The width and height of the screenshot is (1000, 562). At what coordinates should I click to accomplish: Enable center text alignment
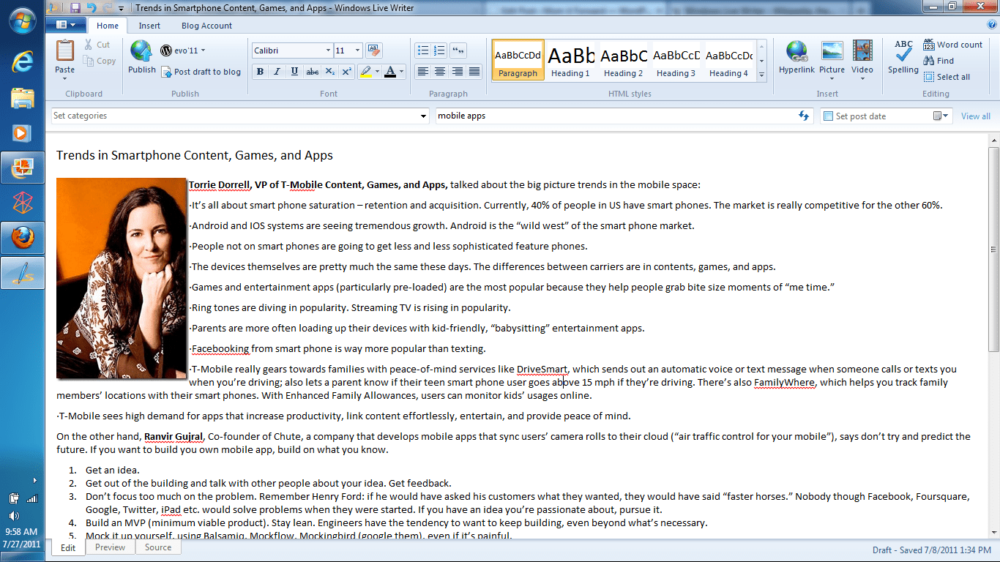[439, 72]
